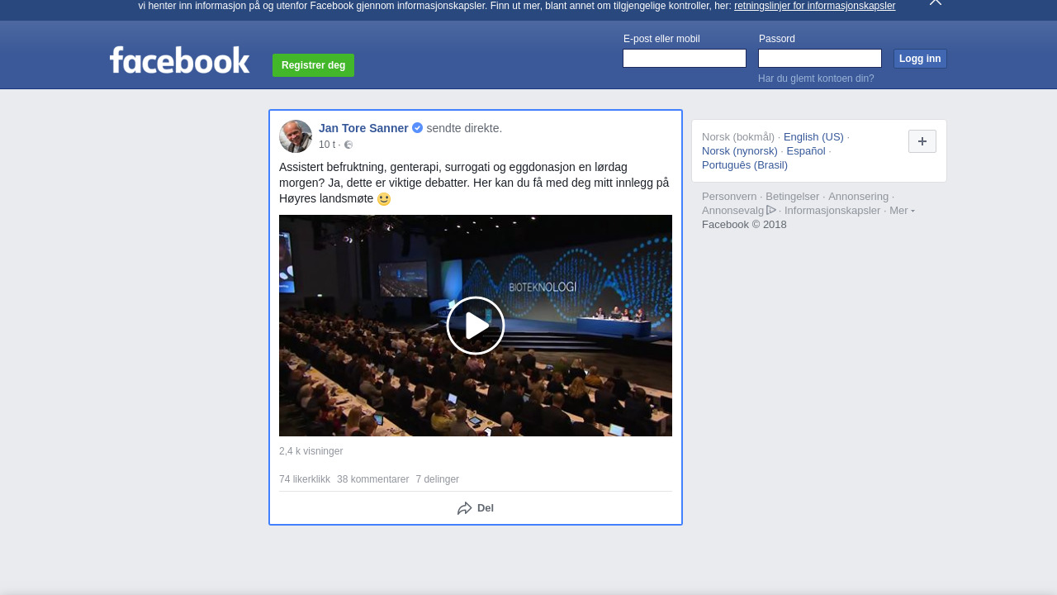1057x595 pixels.
Task: Click the 2,4 k visninger text
Action: pos(310,451)
